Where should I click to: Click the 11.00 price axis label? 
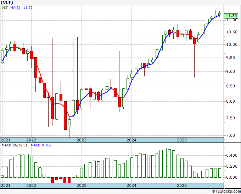(x=232, y=20)
